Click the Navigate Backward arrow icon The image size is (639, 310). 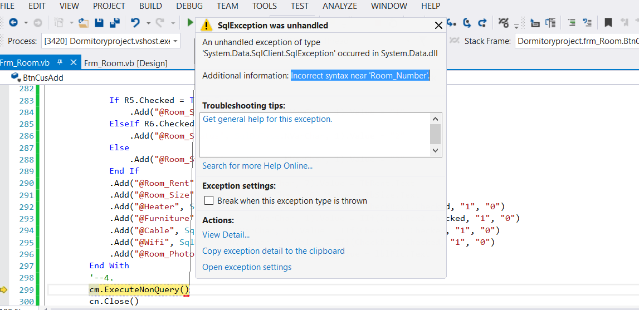coord(13,23)
